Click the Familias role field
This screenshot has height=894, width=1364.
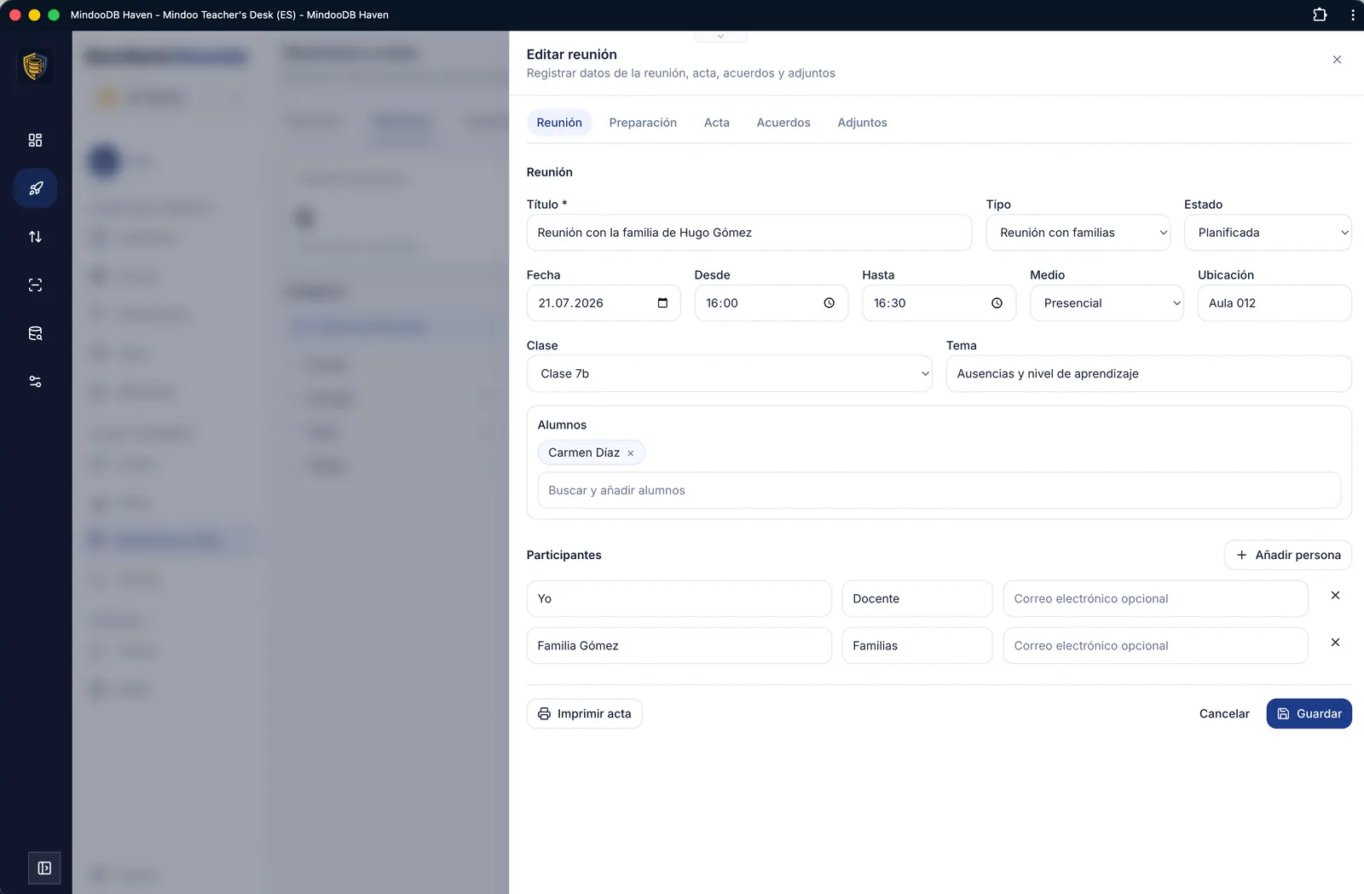(916, 646)
